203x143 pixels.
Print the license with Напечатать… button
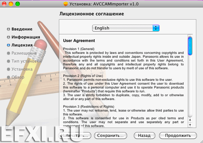[x=75, y=136]
